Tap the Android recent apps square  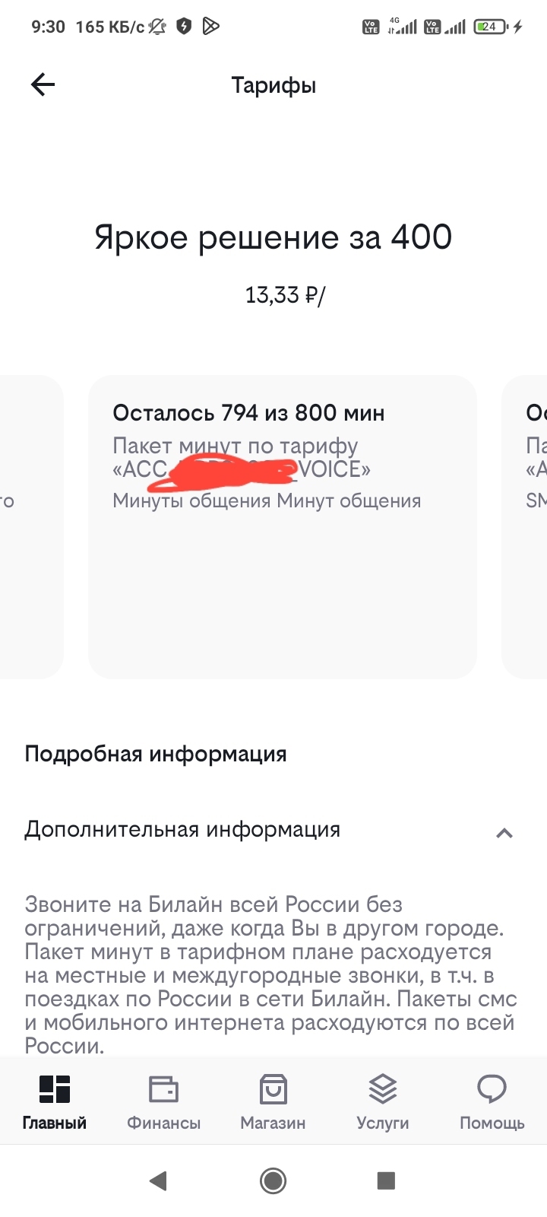(386, 1180)
